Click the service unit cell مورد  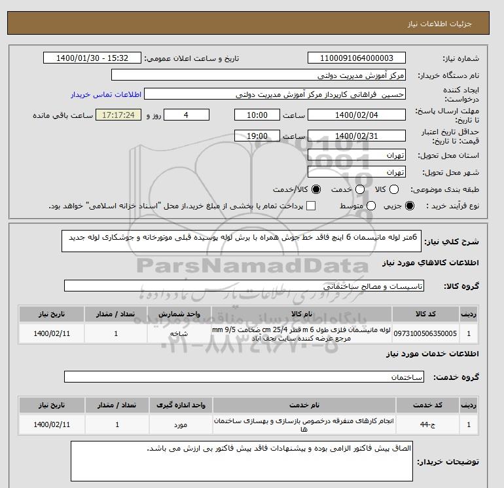181,424
